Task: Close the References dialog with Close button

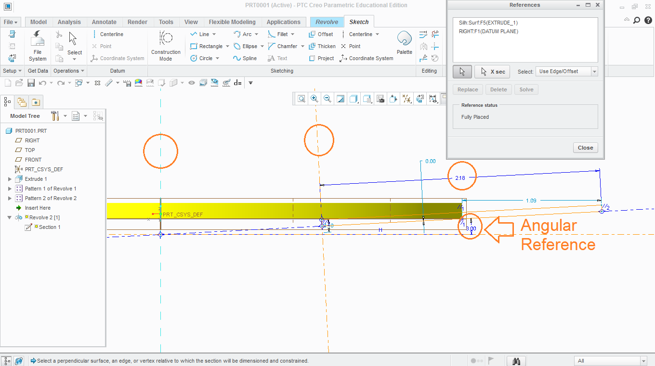Action: [586, 148]
